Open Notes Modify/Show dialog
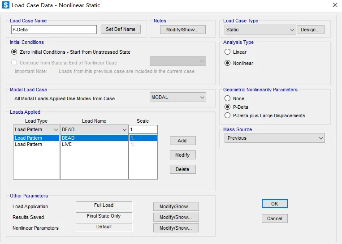The height and width of the screenshot is (244, 342). click(182, 30)
